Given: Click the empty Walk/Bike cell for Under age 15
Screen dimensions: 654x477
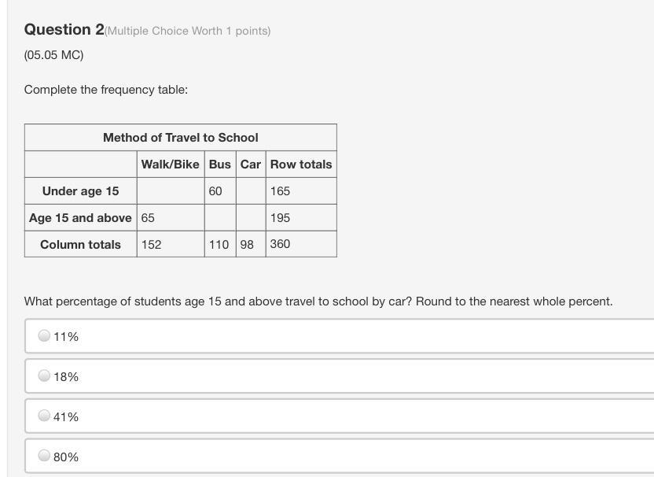Looking at the screenshot, I should pyautogui.click(x=170, y=191).
